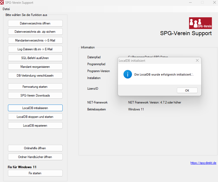Close the SPG-Verein Support window

coord(215,2)
